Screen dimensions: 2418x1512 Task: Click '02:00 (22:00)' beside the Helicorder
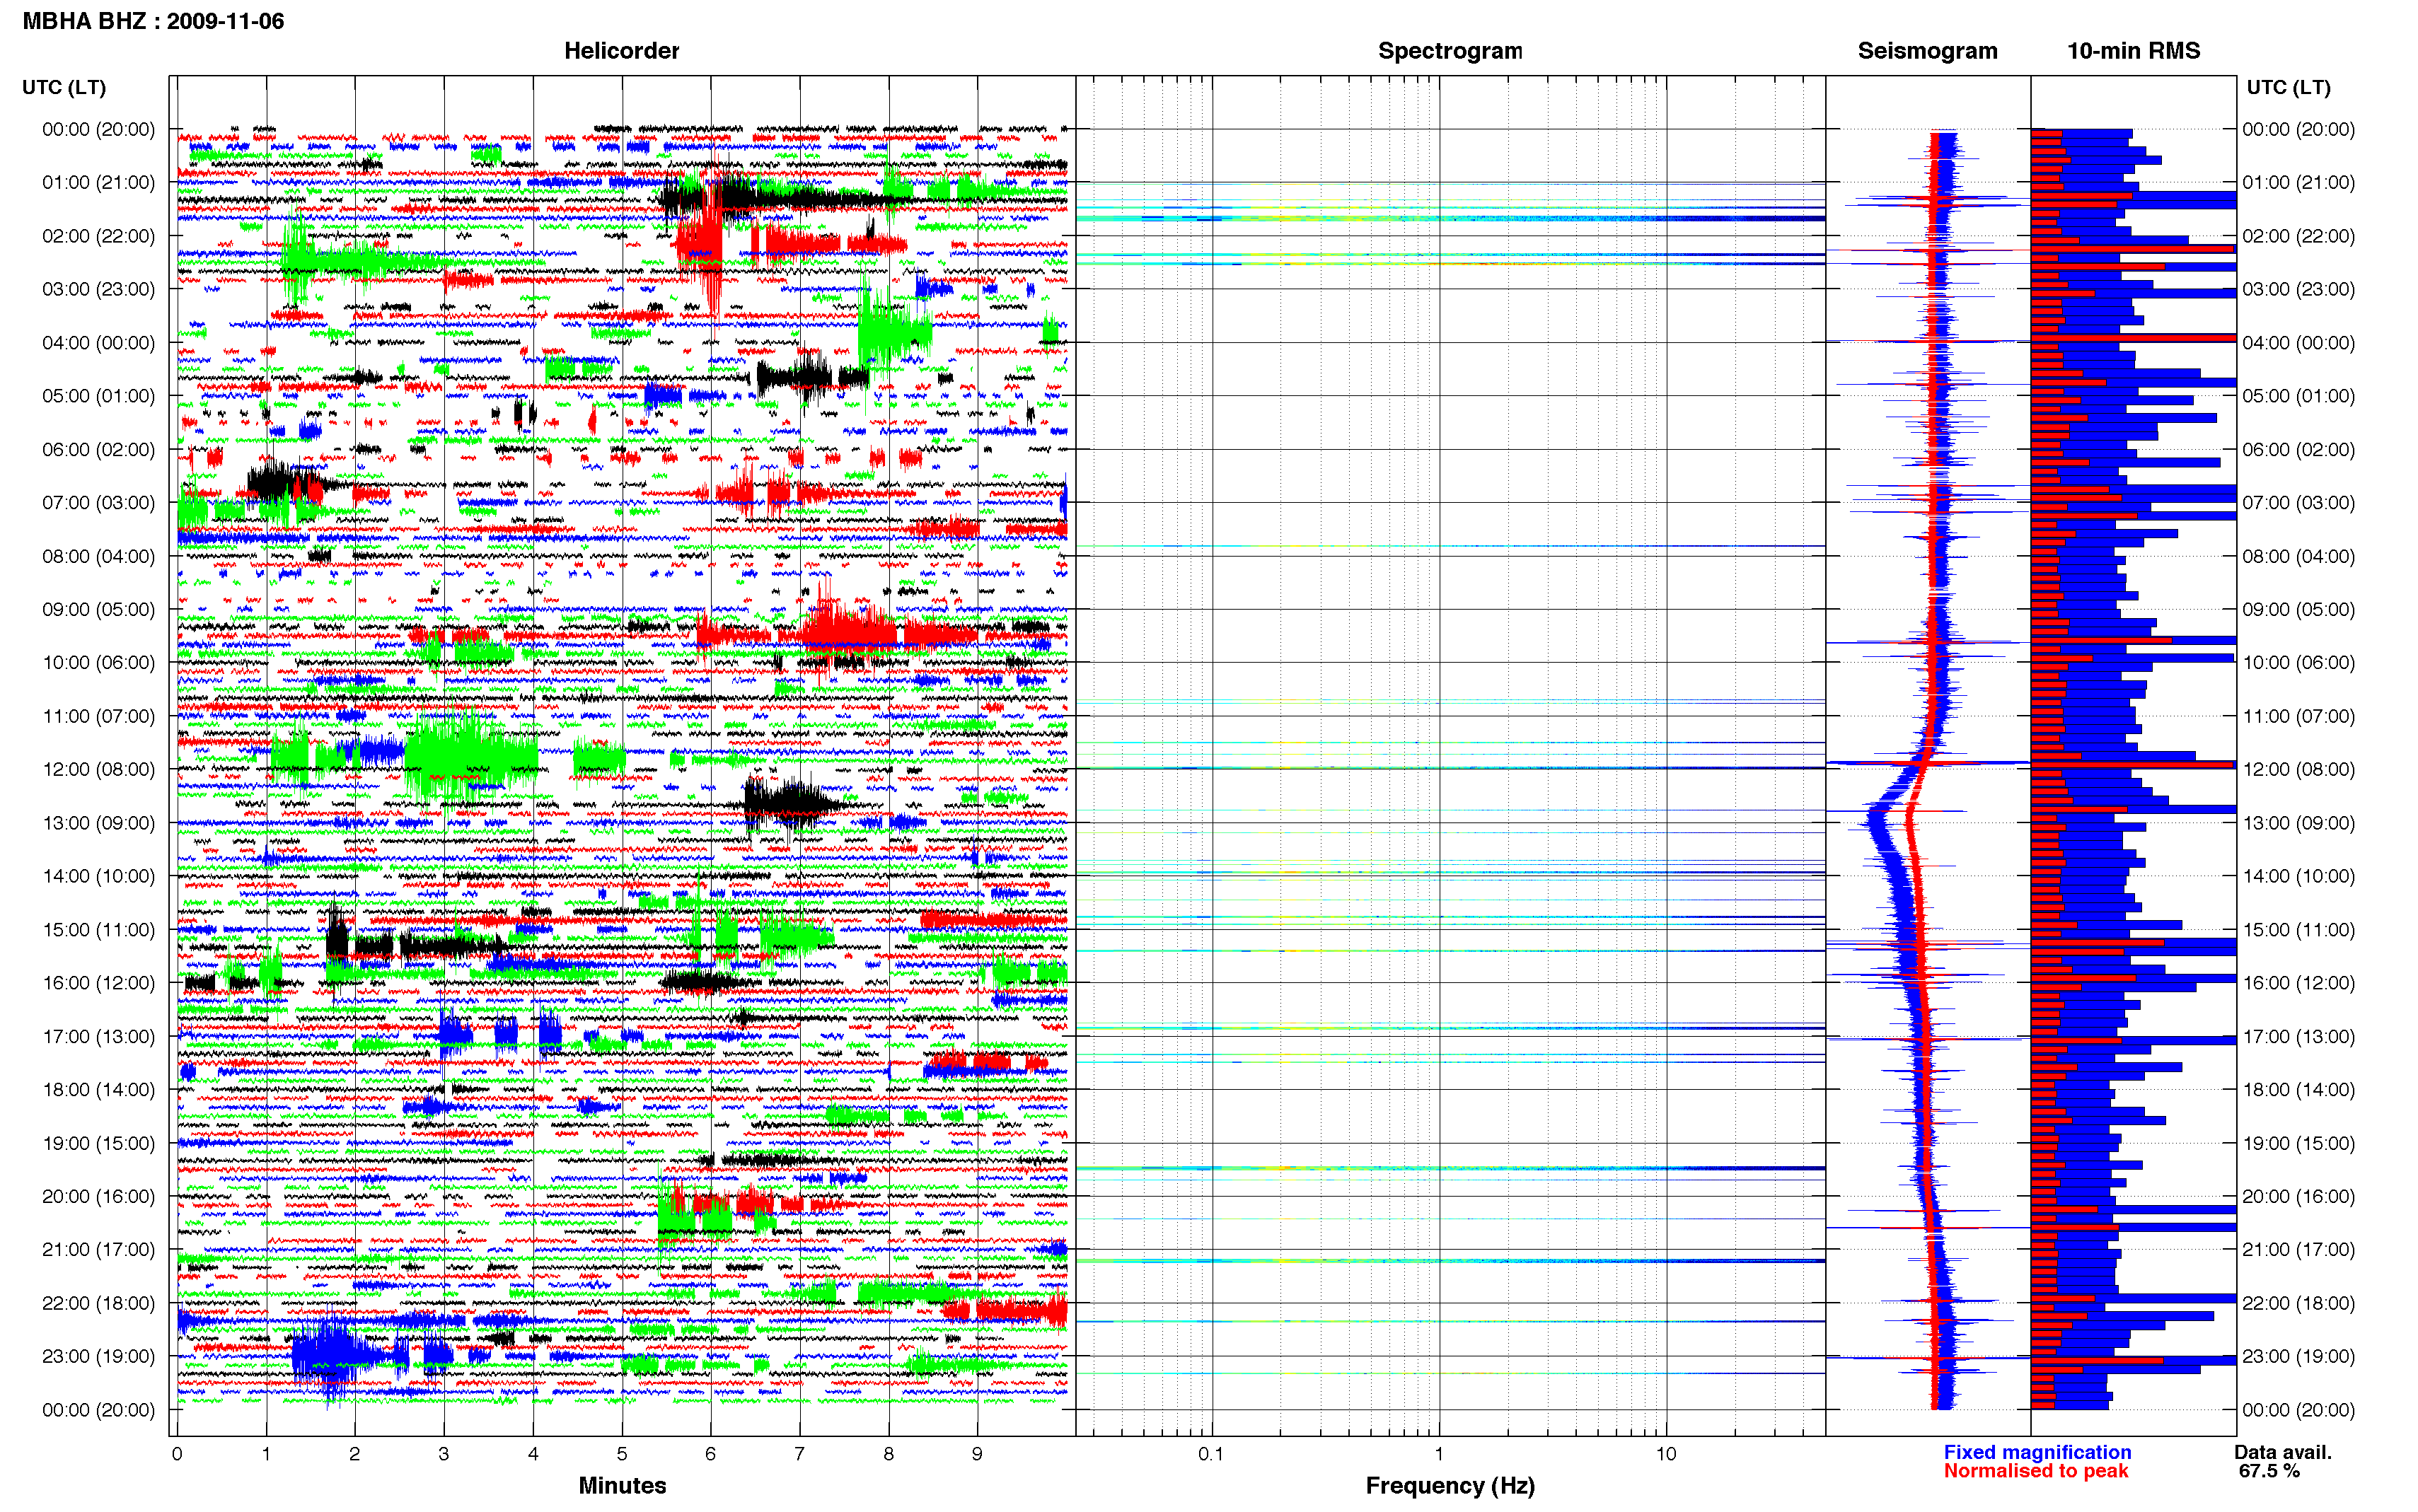click(98, 236)
